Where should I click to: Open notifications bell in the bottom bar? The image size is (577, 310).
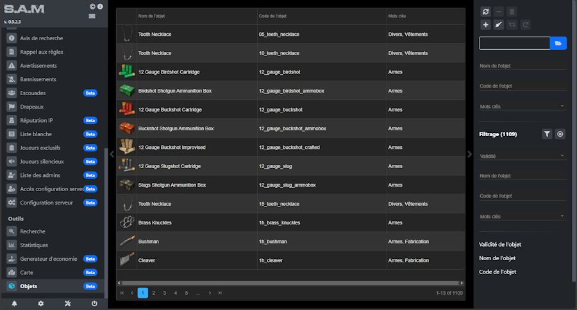click(x=14, y=304)
